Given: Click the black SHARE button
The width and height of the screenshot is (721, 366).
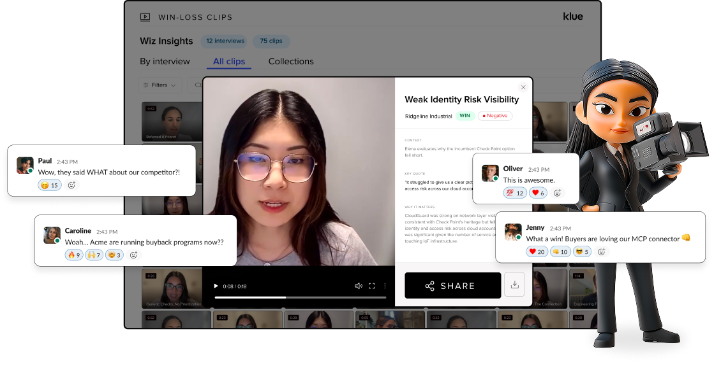Looking at the screenshot, I should [453, 286].
